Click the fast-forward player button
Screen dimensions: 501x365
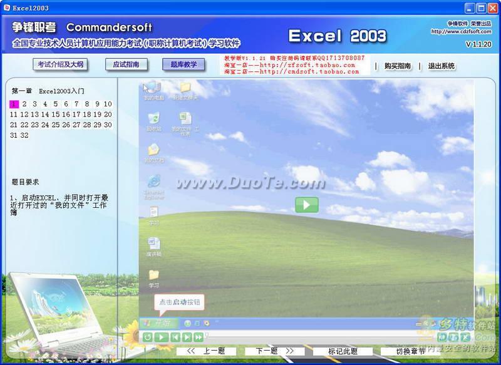click(x=199, y=337)
